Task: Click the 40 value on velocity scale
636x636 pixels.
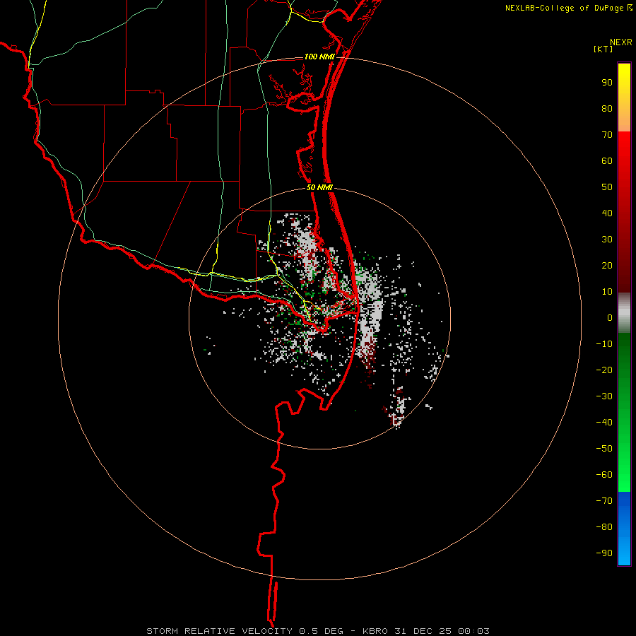Action: click(x=607, y=213)
